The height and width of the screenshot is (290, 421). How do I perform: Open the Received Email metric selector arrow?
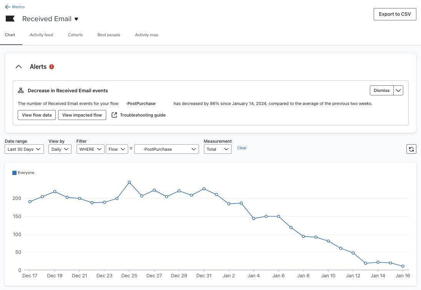76,19
